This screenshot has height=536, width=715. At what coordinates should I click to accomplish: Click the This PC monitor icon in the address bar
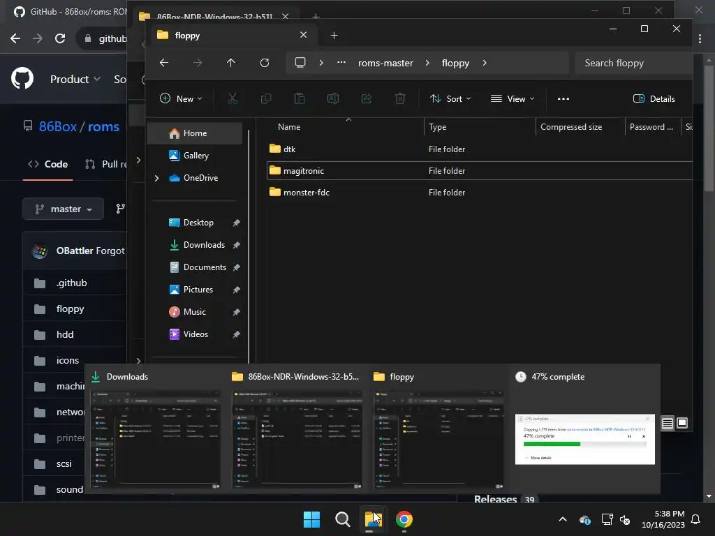300,62
